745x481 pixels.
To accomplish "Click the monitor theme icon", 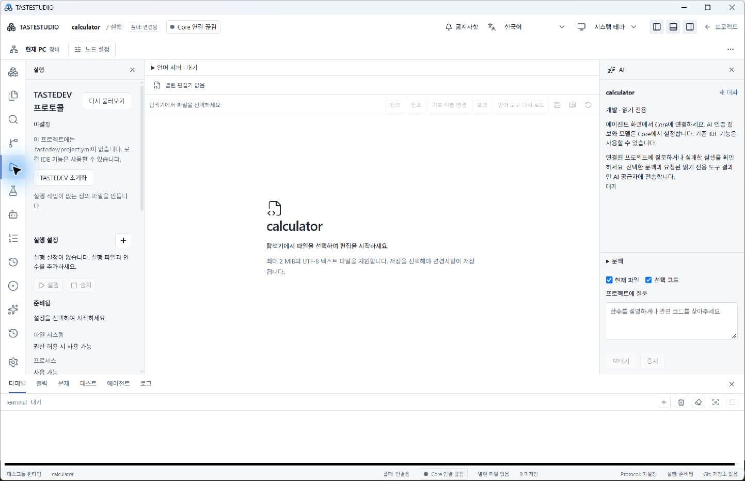I will click(581, 27).
